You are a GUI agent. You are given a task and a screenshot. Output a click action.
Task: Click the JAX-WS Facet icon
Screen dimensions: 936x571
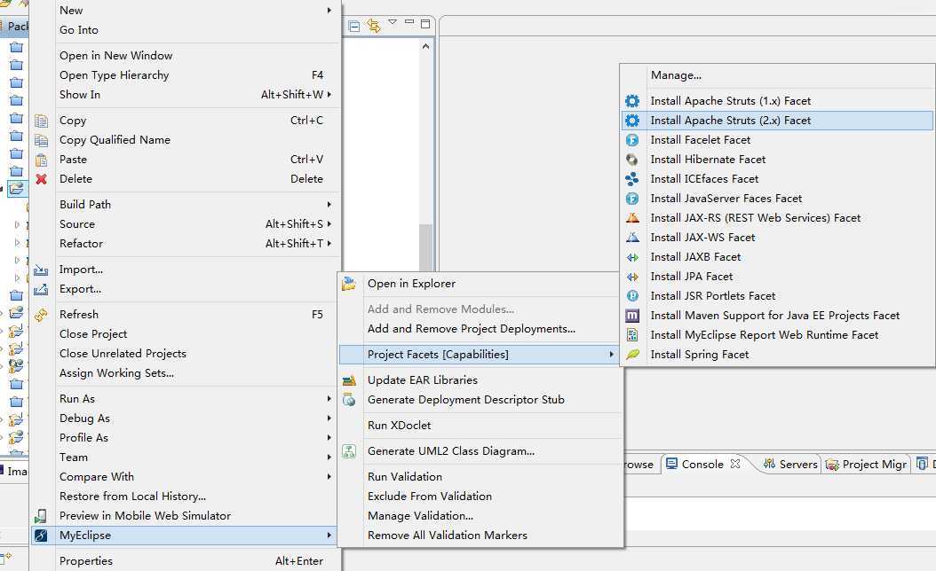pos(632,238)
